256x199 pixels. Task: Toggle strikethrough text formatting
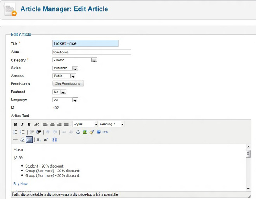pyautogui.click(x=36, y=125)
